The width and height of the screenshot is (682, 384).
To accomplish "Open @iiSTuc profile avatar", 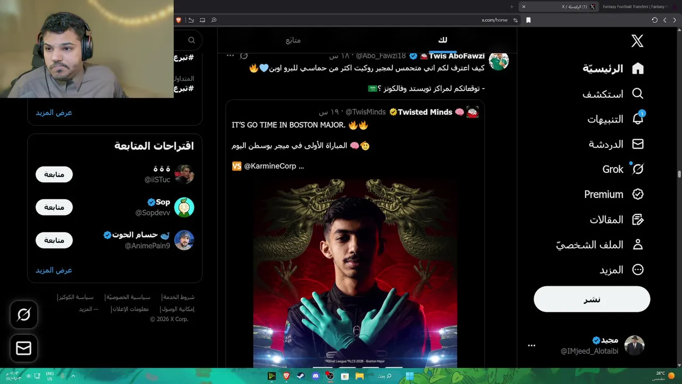I will pos(184,174).
